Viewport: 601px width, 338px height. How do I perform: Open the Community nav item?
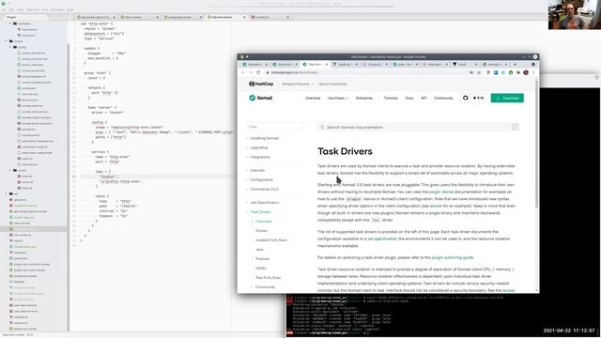tap(443, 98)
